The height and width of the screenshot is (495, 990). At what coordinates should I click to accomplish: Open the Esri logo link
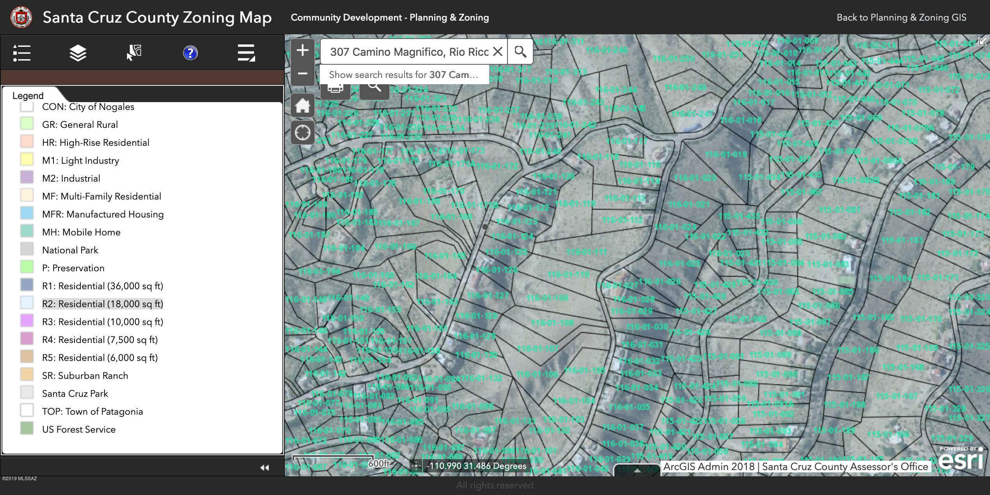point(961,460)
